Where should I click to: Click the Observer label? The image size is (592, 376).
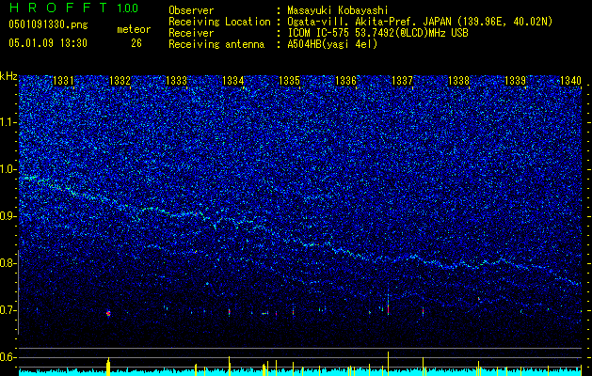(191, 10)
